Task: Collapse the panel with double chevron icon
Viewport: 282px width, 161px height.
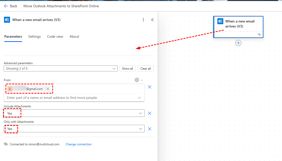Action: tap(152, 20)
